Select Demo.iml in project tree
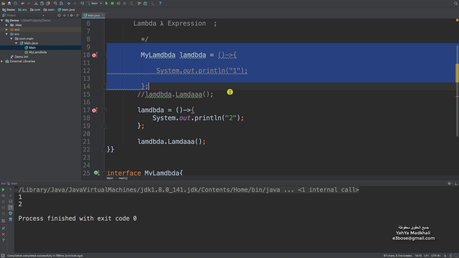This screenshot has width=459, height=258. 21,57
